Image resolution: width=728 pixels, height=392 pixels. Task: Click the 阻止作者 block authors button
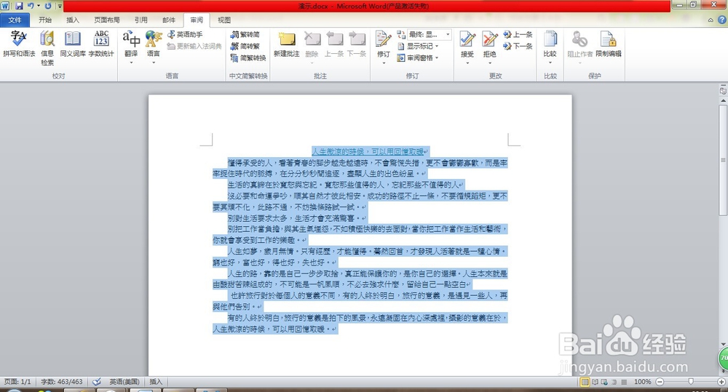[580, 47]
